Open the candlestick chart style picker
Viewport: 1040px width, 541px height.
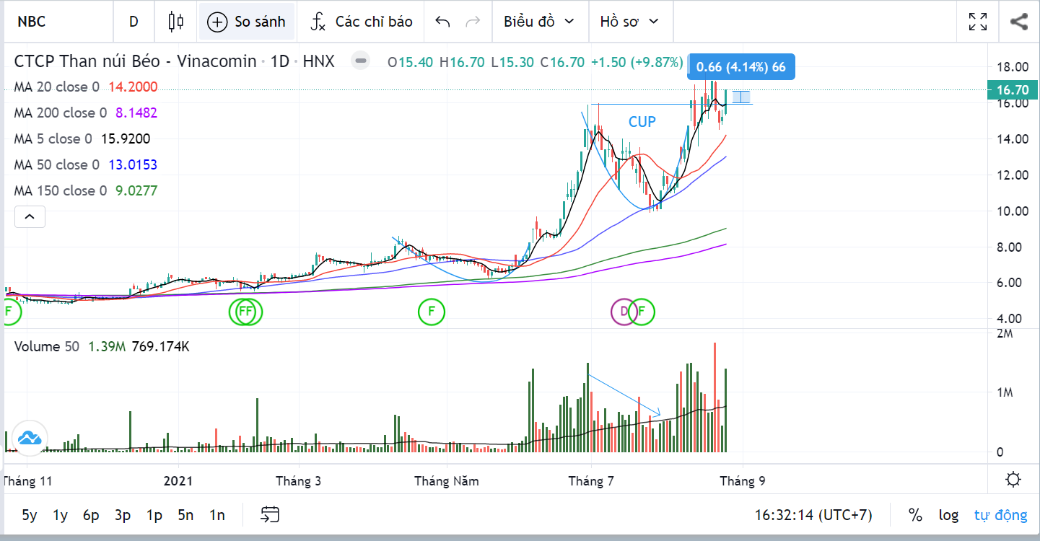point(176,22)
